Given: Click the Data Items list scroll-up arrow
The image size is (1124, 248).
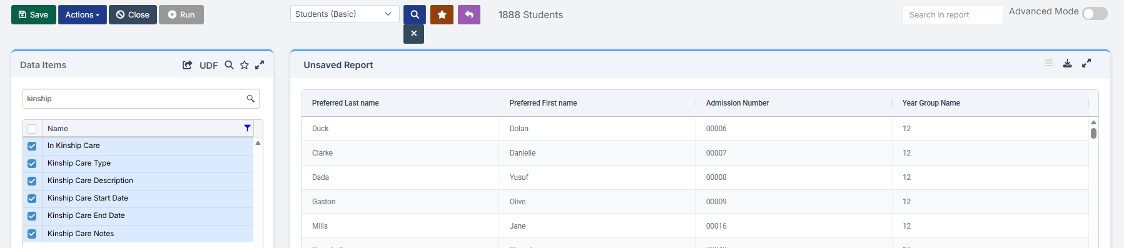Looking at the screenshot, I should tap(258, 143).
